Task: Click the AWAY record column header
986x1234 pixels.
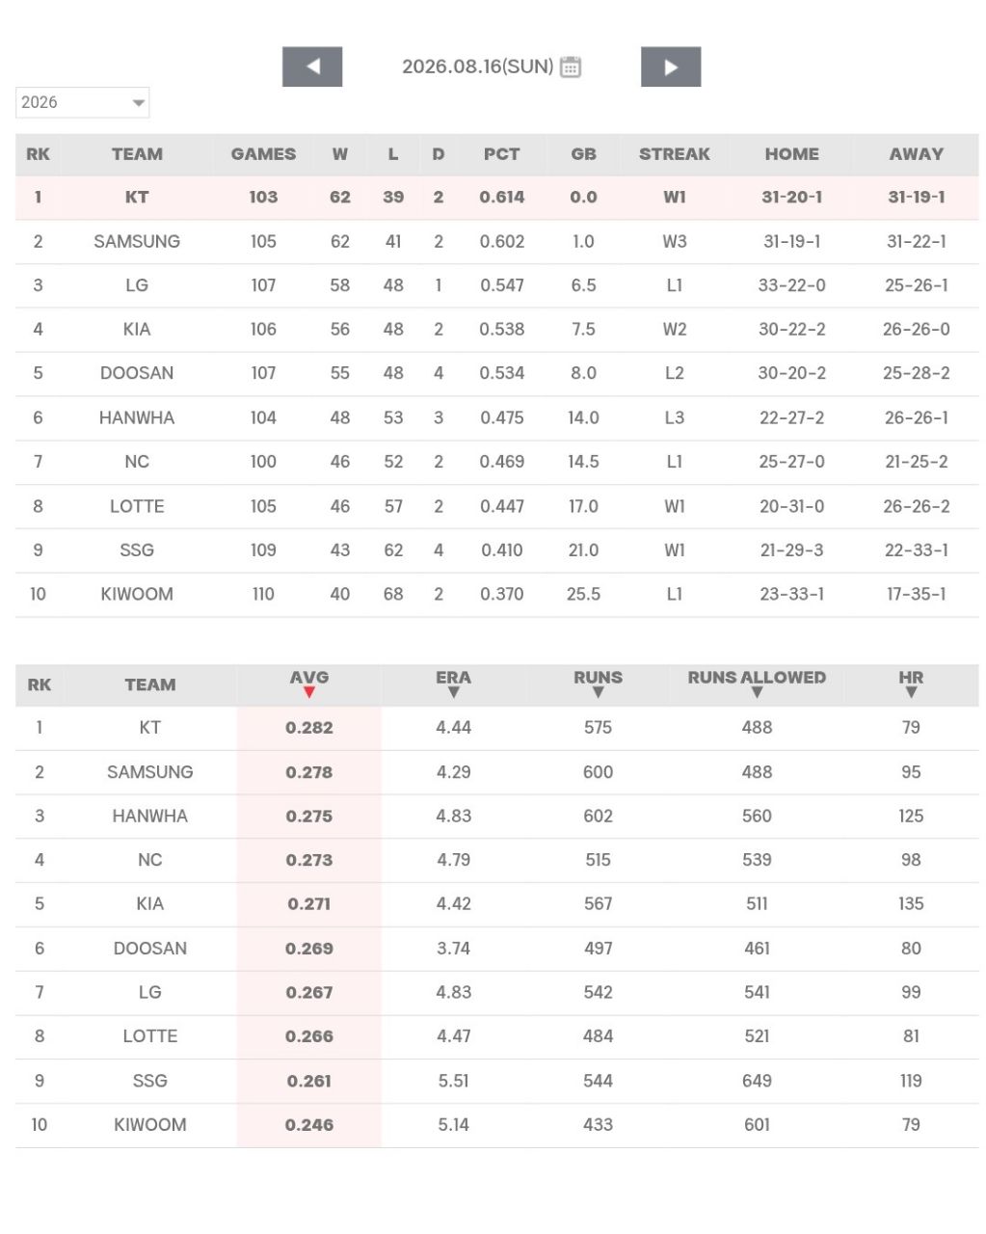Action: coord(917,154)
